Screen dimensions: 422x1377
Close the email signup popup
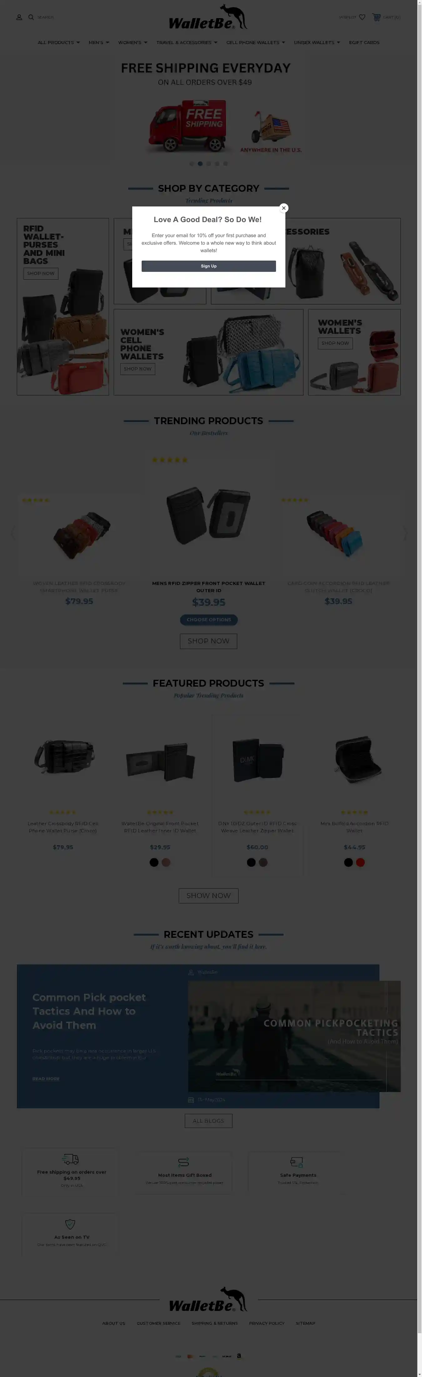coord(284,208)
